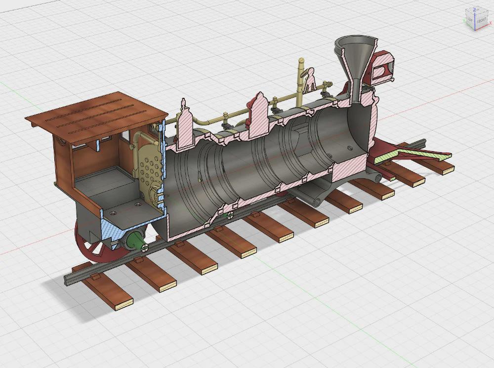Click the top face of the ViewCube

click(476, 10)
